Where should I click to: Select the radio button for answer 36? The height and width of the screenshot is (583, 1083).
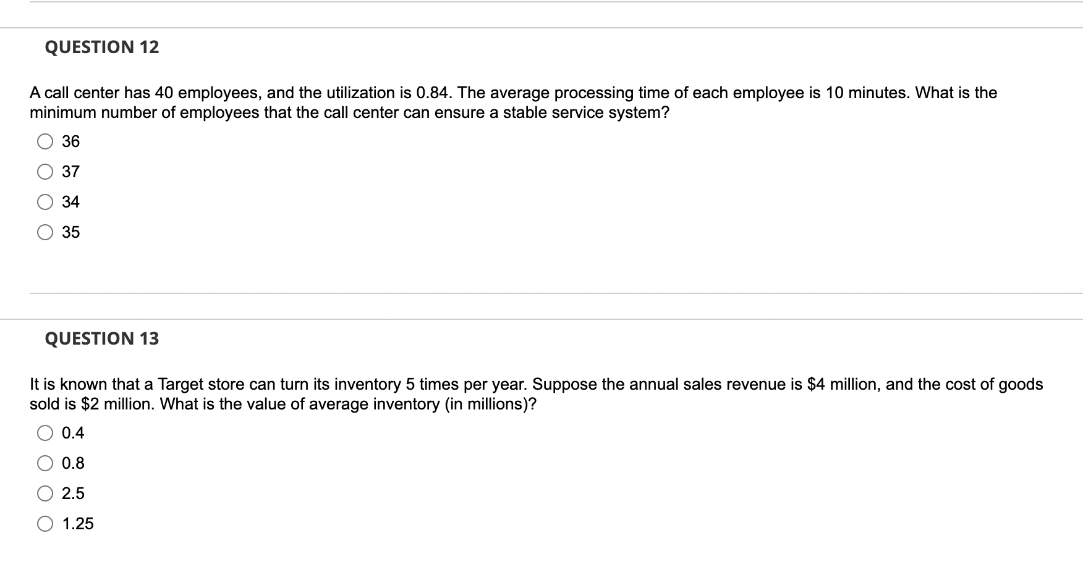[45, 141]
